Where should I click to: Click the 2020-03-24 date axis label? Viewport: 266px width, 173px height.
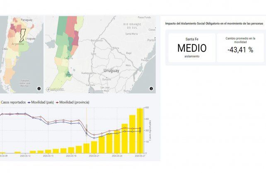[117, 156]
